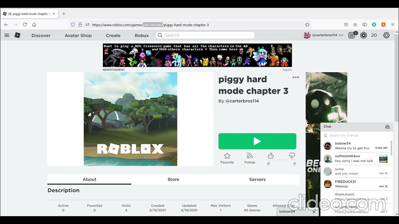Screen dimensions: 399x224
Task: Click inside the Roblox search field
Action: point(205,35)
